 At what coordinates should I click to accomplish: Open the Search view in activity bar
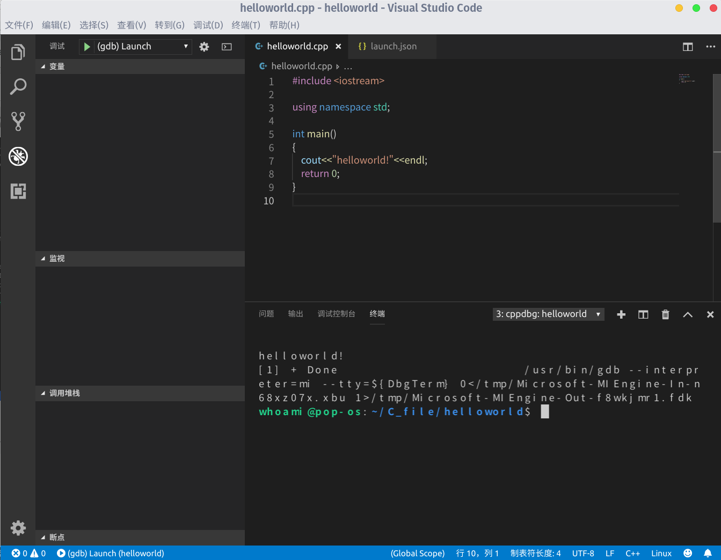(18, 86)
